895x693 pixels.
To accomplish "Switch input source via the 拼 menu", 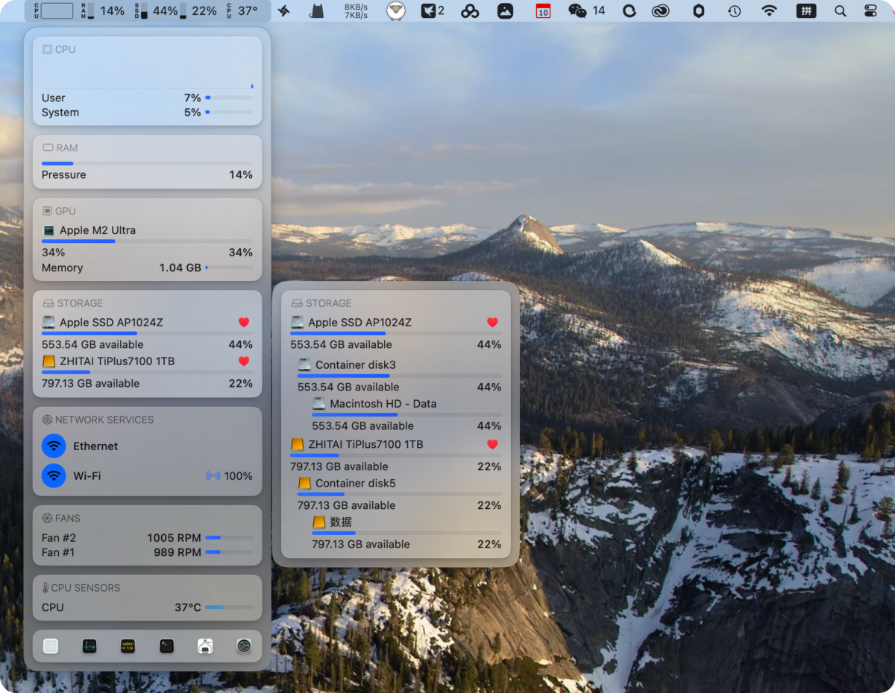I will [x=805, y=11].
